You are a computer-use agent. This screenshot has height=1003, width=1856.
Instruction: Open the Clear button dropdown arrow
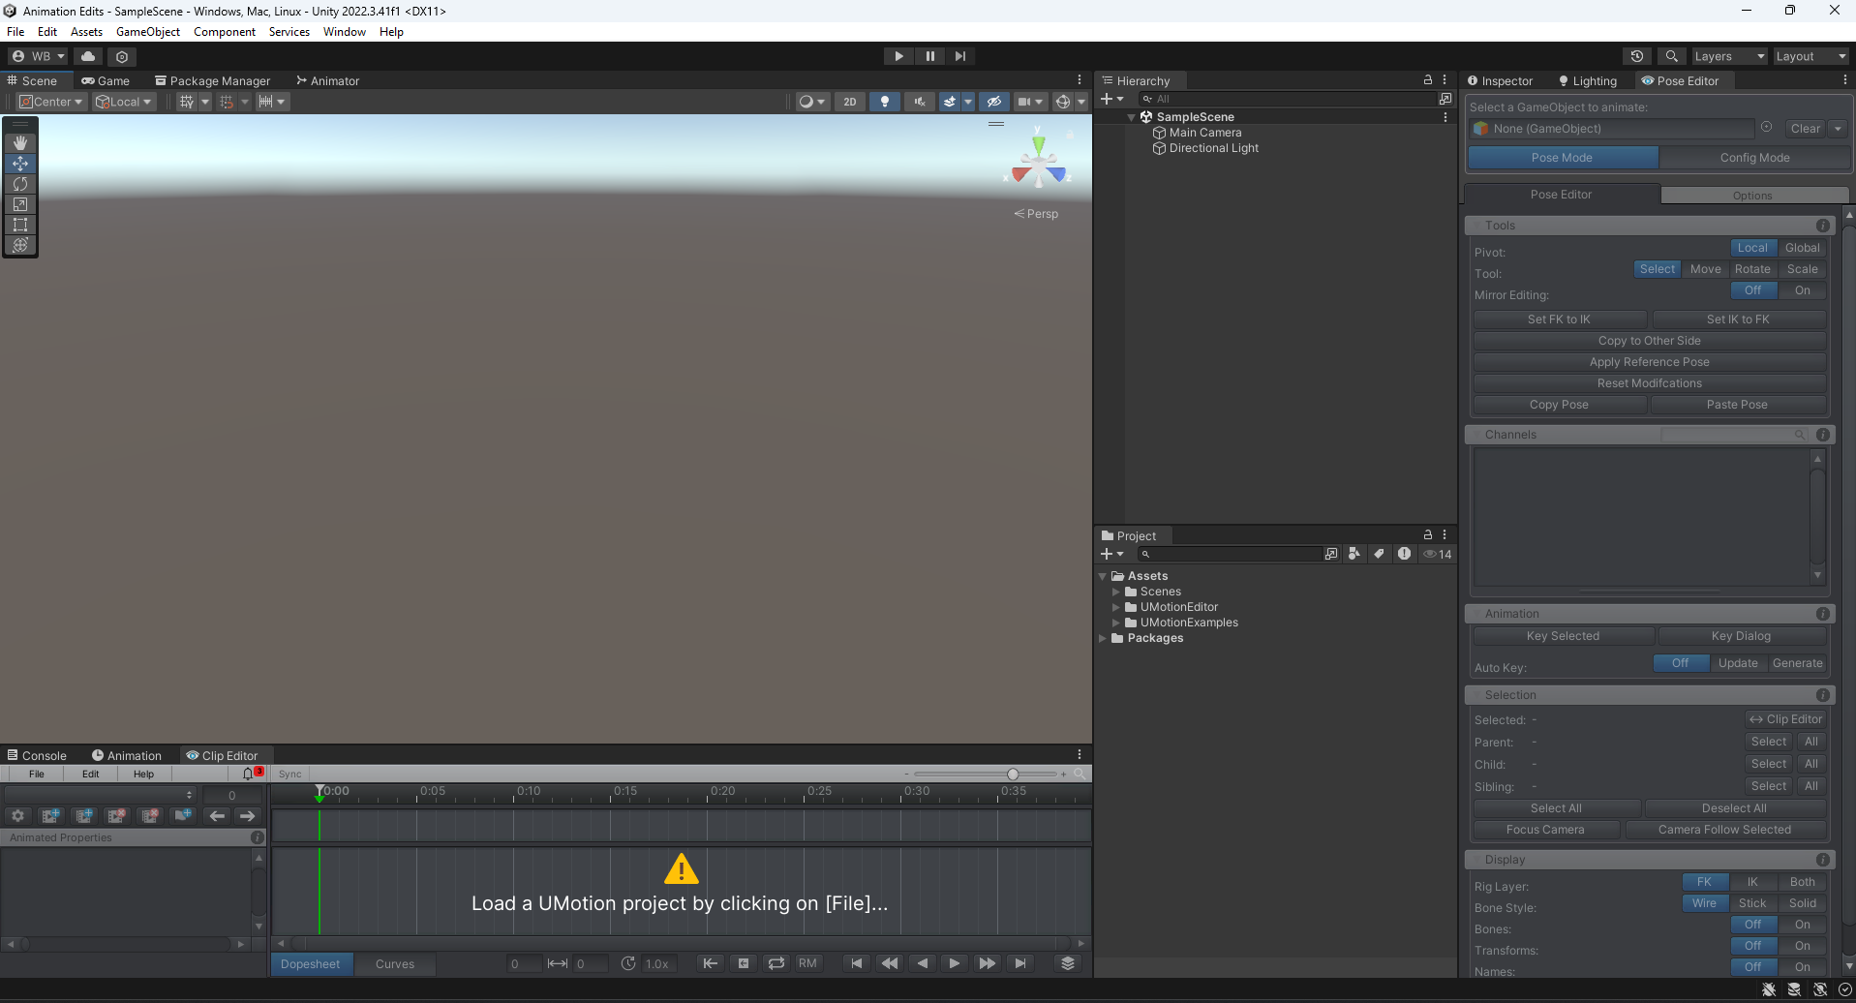[1838, 128]
